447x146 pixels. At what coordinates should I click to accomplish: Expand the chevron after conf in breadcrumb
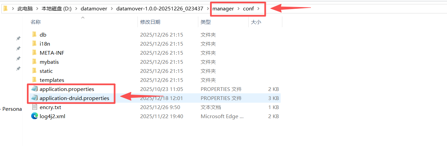(258, 9)
